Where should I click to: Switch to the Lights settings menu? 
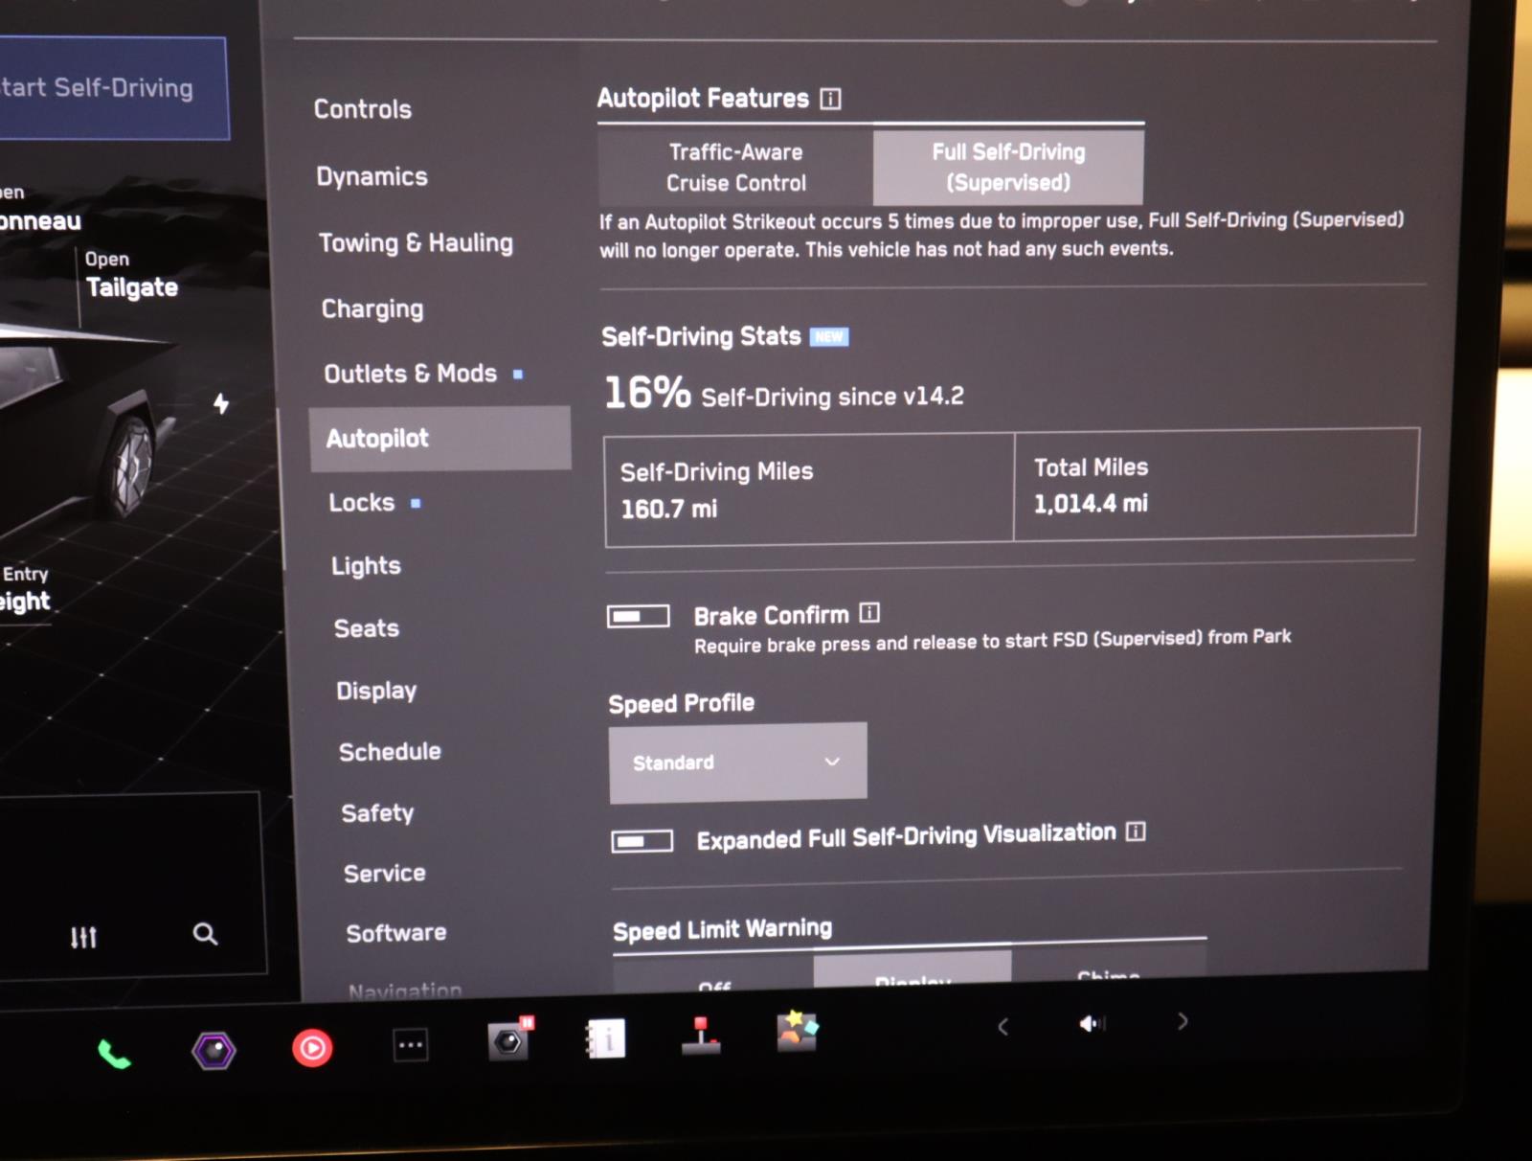pyautogui.click(x=366, y=566)
